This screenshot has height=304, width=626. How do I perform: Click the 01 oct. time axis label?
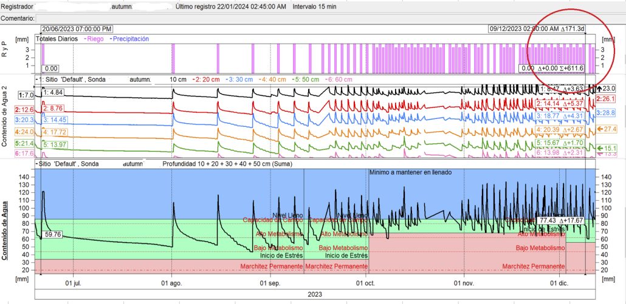tap(366, 283)
